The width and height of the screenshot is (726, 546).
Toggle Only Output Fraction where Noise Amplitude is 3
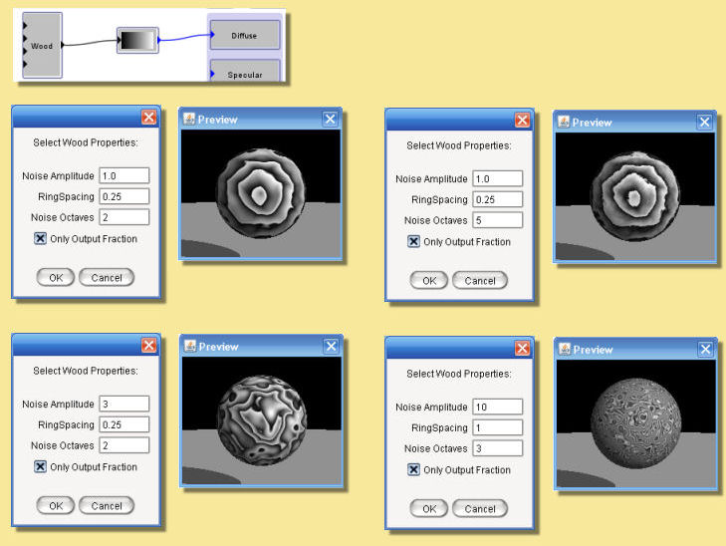pos(41,467)
